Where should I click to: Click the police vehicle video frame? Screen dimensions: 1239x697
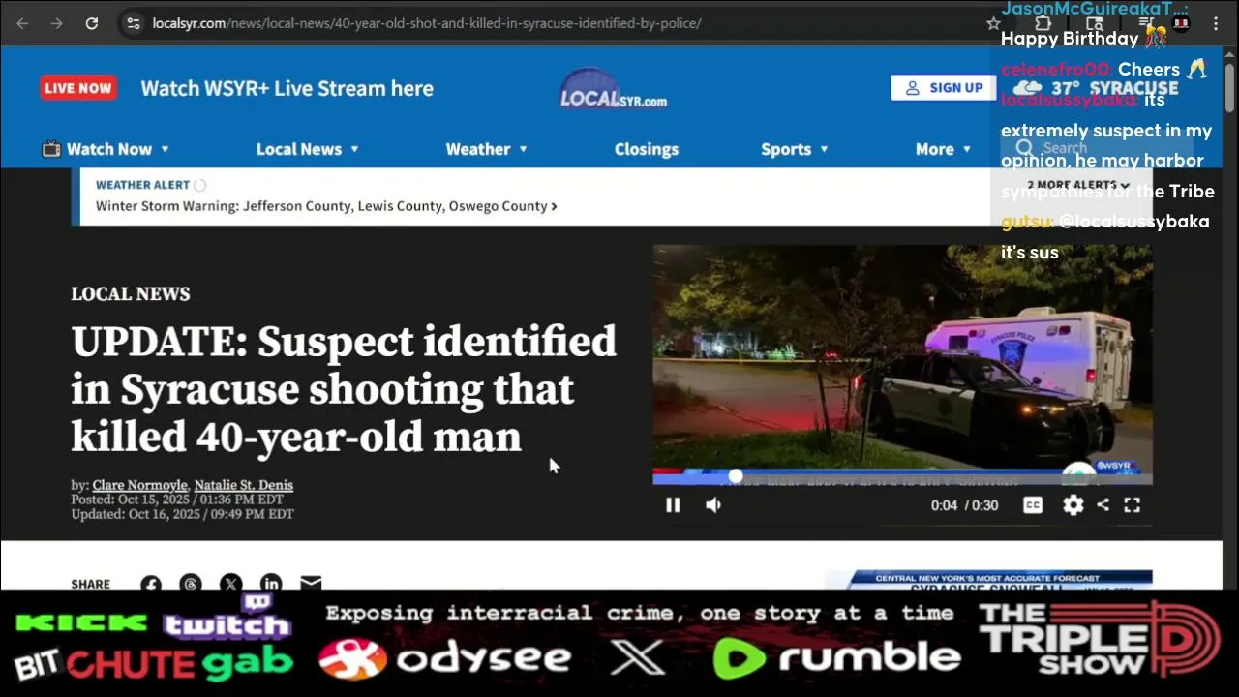click(x=902, y=358)
